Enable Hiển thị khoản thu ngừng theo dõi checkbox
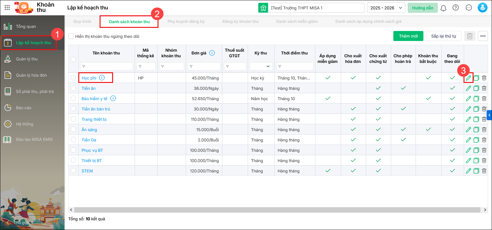This screenshot has width=492, height=230. click(x=71, y=36)
